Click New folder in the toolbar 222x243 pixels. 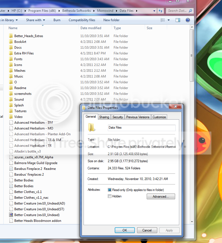(x=111, y=20)
